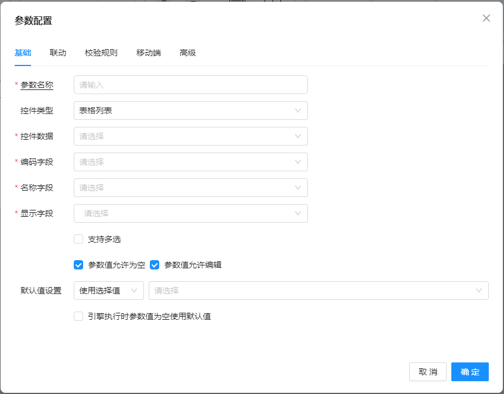Click the 取消 button
The height and width of the screenshot is (394, 504).
coord(427,372)
